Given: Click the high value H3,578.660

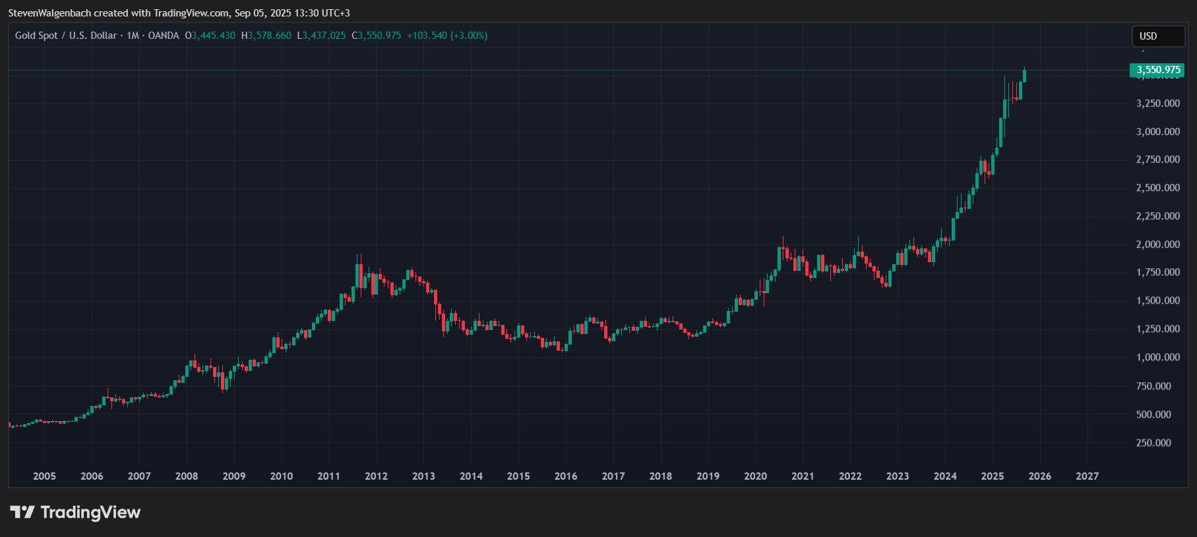Looking at the screenshot, I should (x=266, y=36).
